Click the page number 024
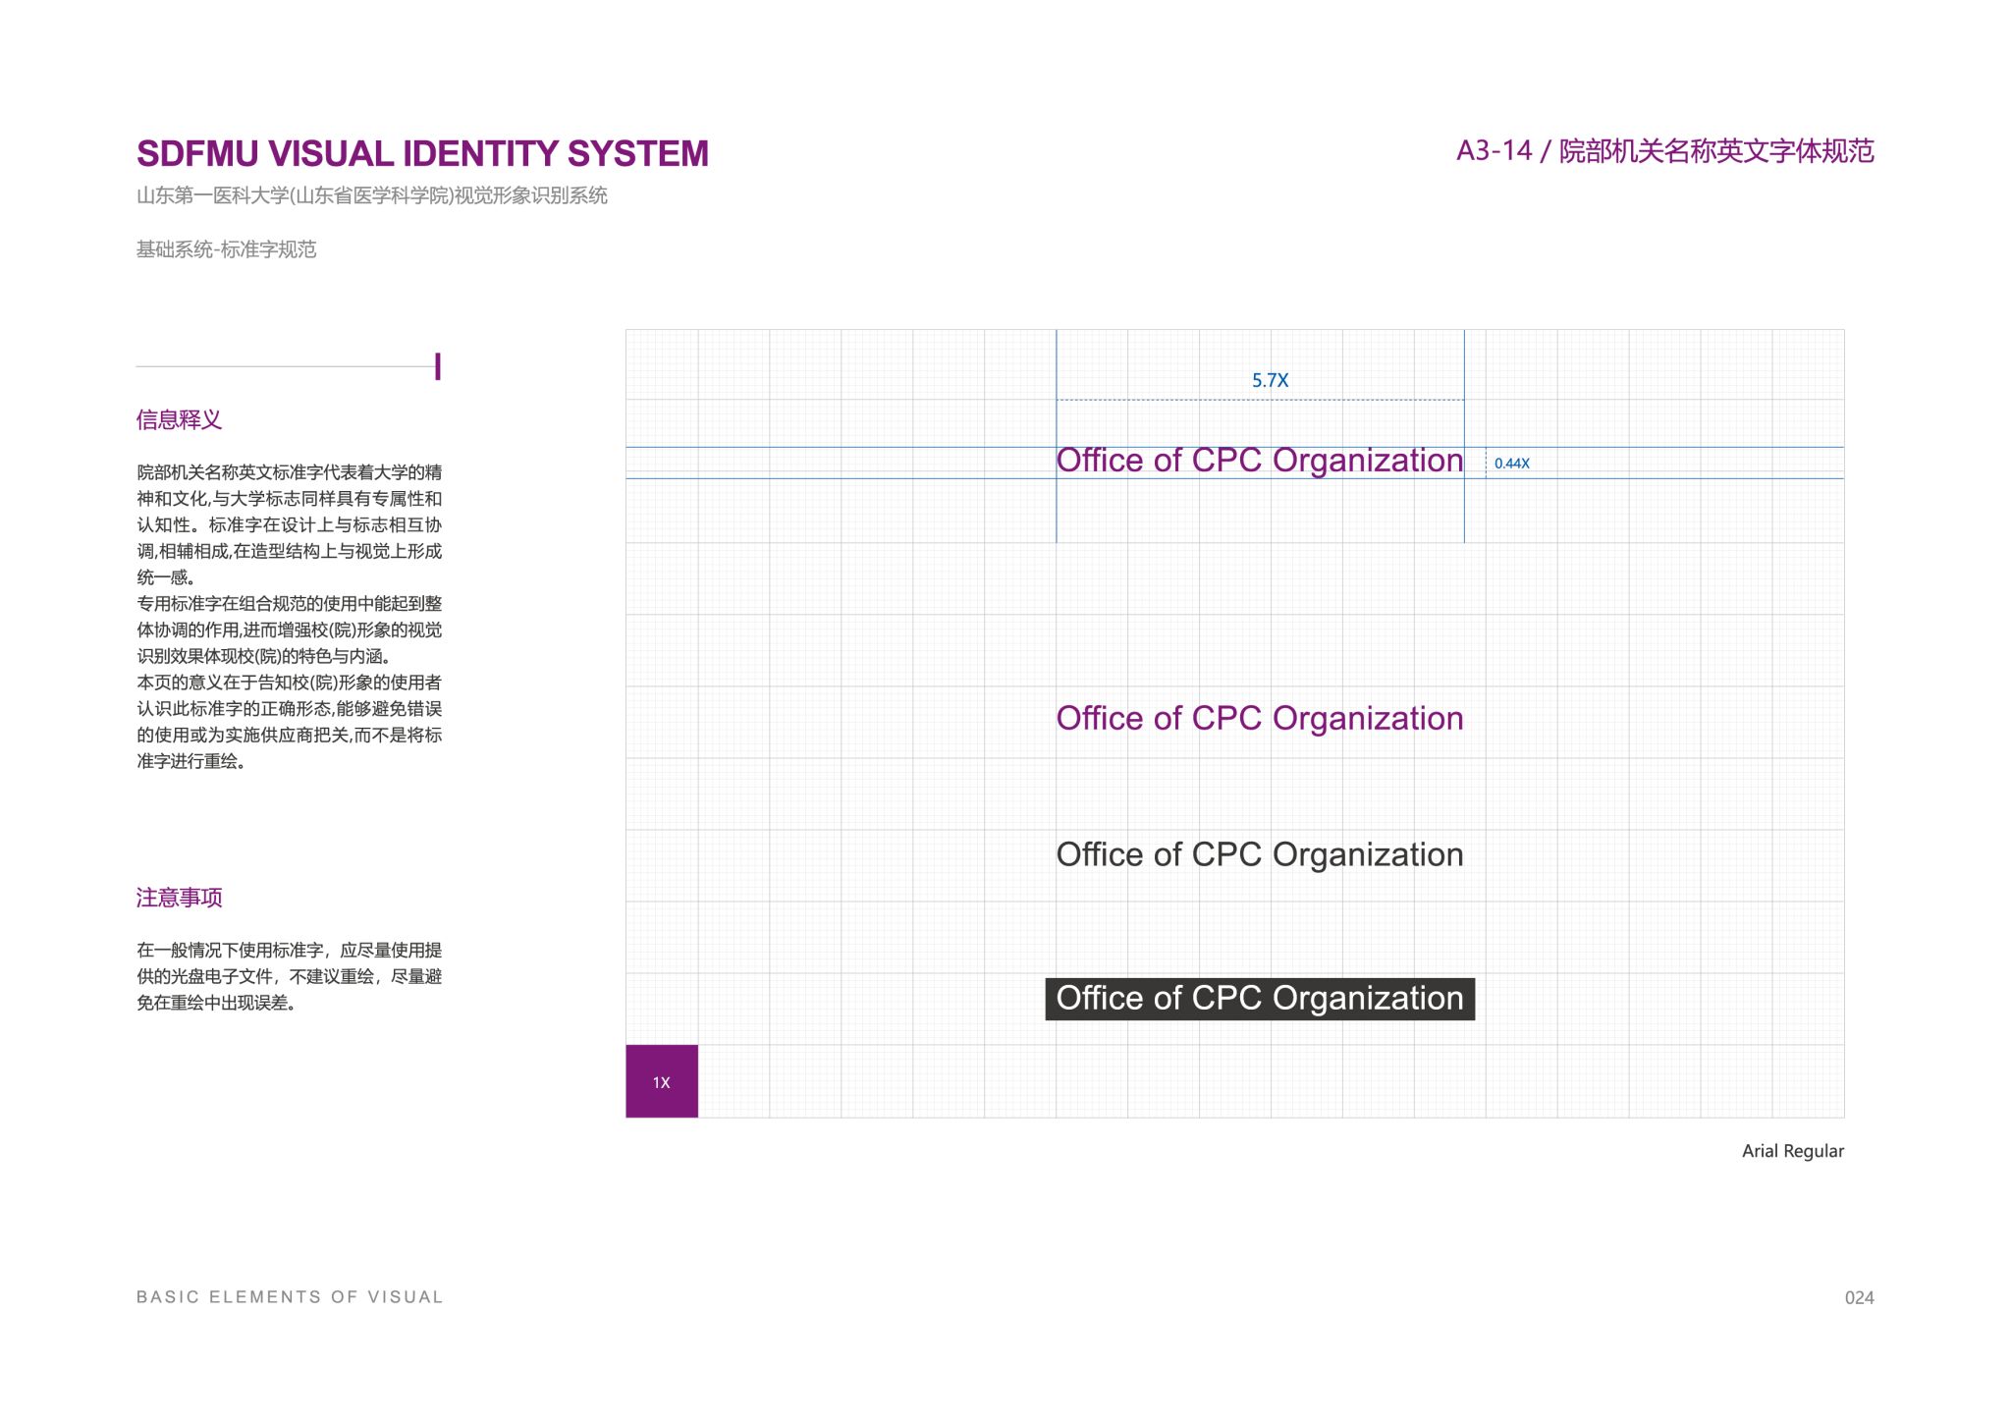 coord(1859,1297)
